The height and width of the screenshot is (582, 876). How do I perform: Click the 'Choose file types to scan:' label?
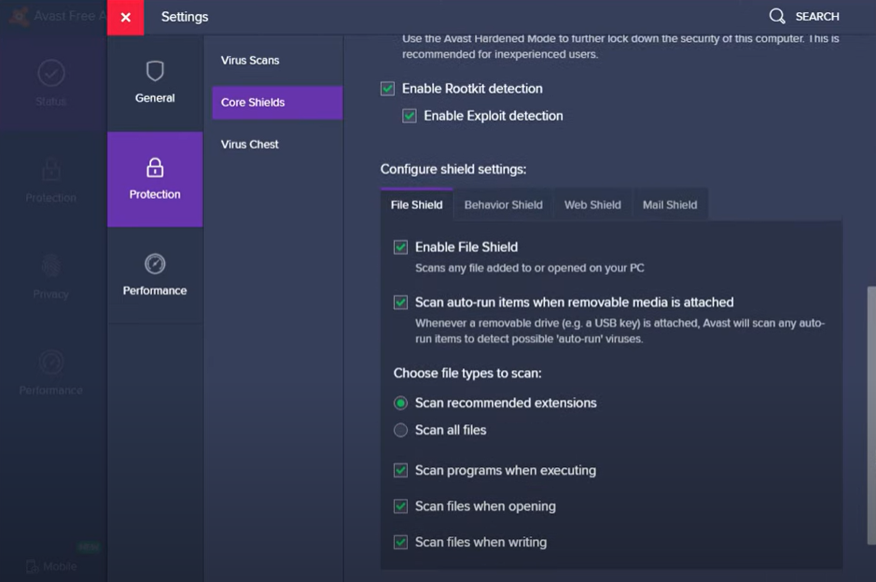(x=467, y=373)
